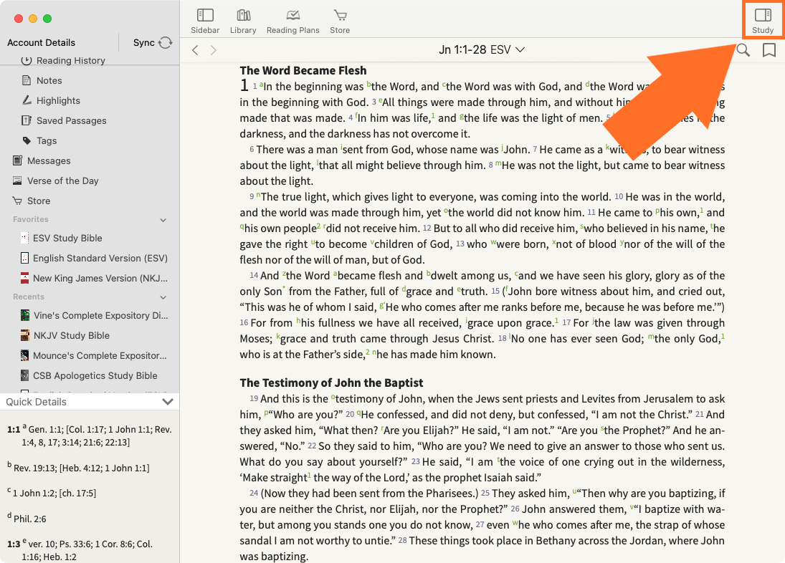Click the Verse of the Day picture icon
Viewport: 785px width, 563px height.
pyautogui.click(x=17, y=180)
